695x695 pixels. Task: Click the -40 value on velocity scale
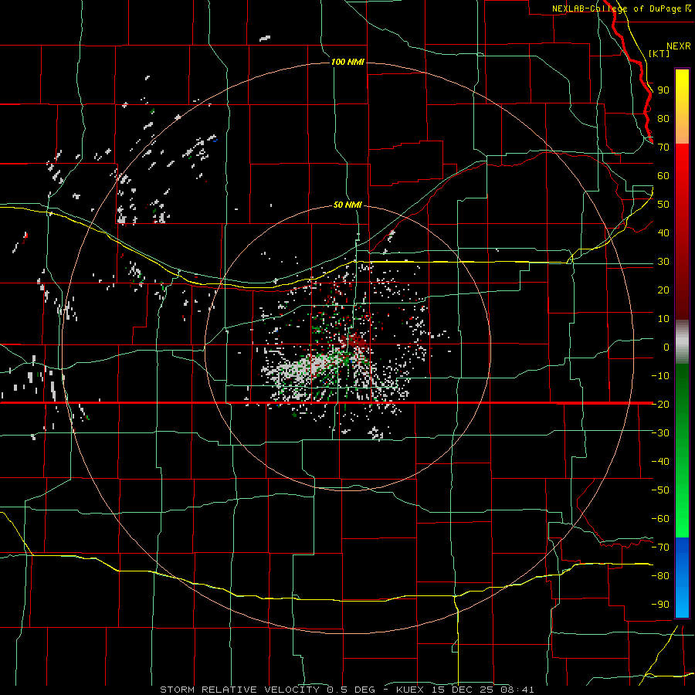[x=660, y=462]
